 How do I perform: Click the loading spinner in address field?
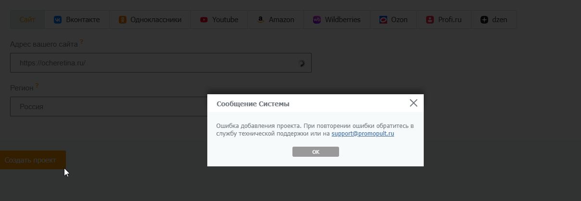click(301, 63)
